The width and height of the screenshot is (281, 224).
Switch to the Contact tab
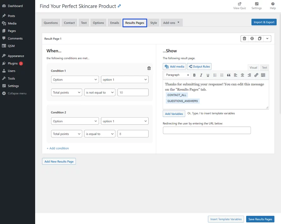69,23
